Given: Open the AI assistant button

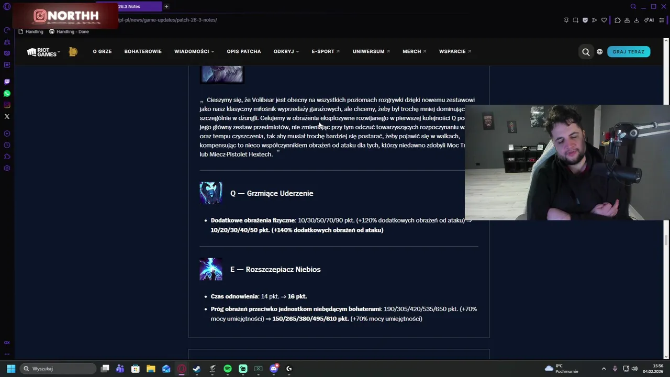Looking at the screenshot, I should coord(649,20).
